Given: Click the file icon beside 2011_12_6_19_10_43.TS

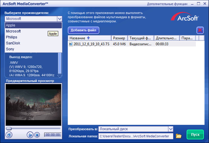Looking at the screenshot, I should [71, 44].
